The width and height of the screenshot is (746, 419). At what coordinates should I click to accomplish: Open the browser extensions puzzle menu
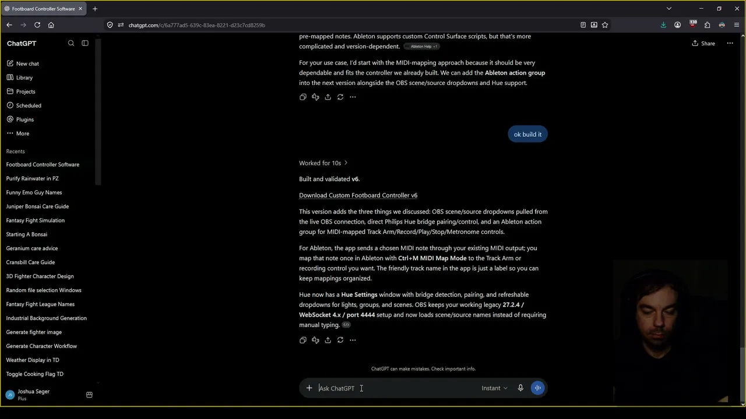[x=707, y=25]
